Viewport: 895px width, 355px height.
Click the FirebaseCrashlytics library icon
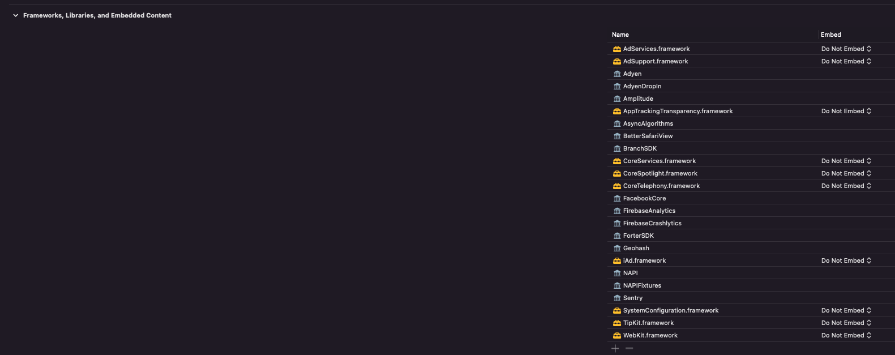(617, 224)
